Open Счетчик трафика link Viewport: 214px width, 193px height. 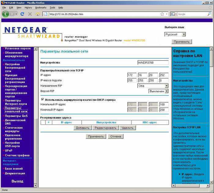coord(17,155)
